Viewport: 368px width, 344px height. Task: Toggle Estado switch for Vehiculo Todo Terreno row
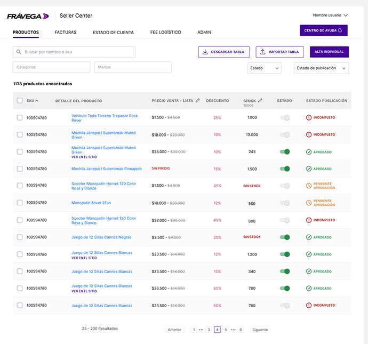(x=285, y=117)
